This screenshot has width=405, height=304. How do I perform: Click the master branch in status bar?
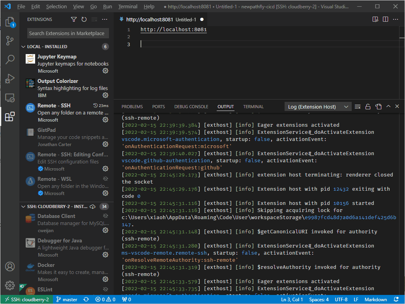pos(67,300)
